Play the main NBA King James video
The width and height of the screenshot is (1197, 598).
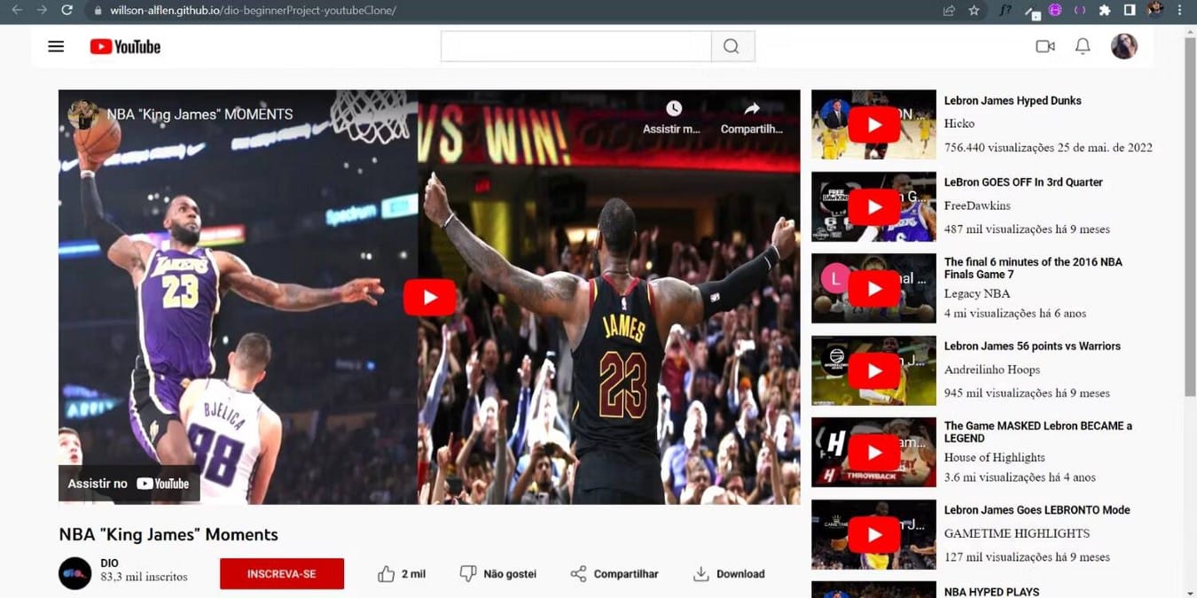429,297
